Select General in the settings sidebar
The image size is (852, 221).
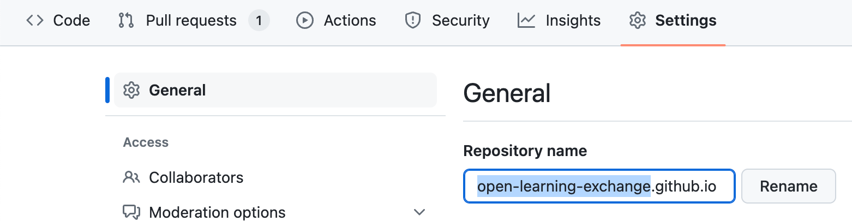[177, 90]
